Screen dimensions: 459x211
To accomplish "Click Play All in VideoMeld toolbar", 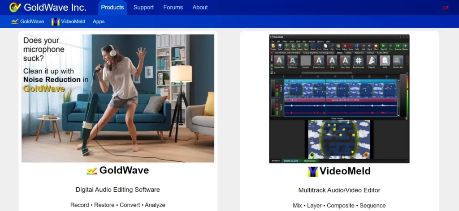I will point(384,46).
